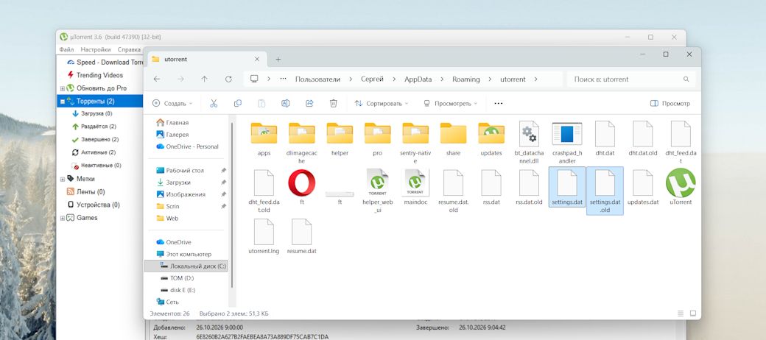Switch to large icons view in status bar

(x=693, y=314)
